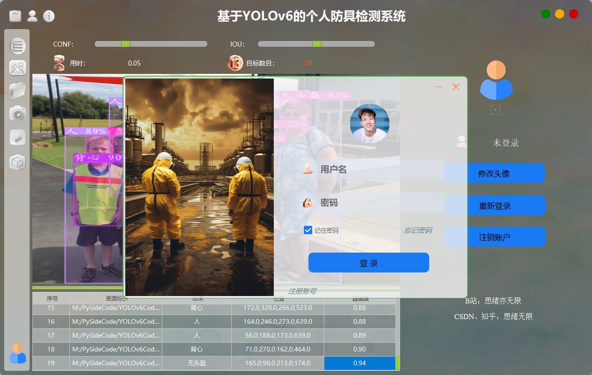Viewport: 592px width, 375px height.
Task: Select table row 18 index cell
Action: [51, 349]
